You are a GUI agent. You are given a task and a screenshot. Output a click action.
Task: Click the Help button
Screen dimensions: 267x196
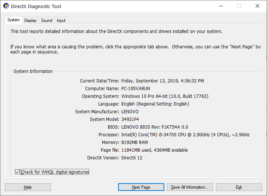28,187
